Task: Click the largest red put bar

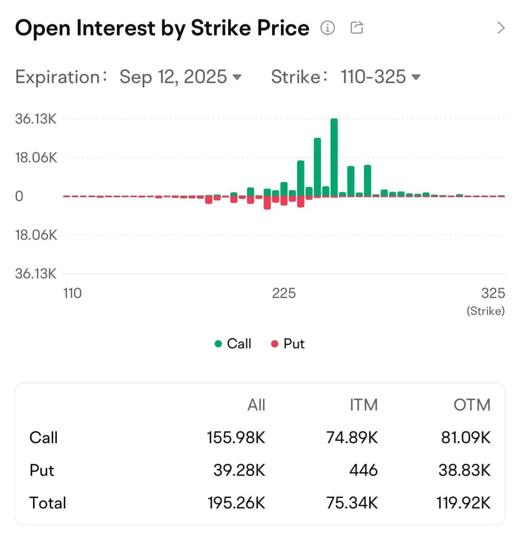Action: click(267, 203)
